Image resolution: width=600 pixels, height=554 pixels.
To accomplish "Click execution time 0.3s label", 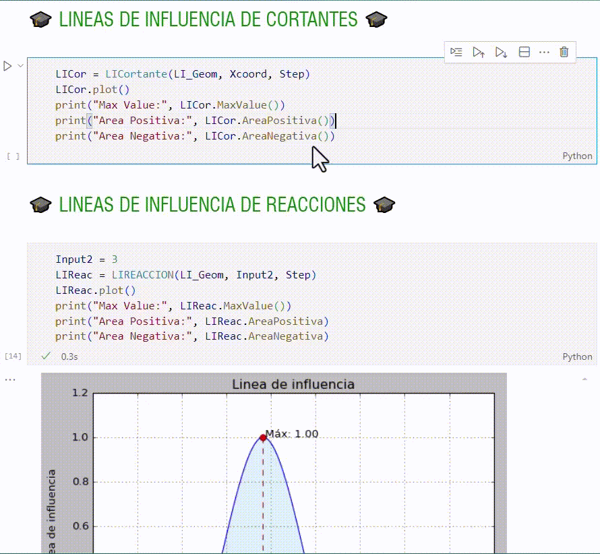I will (x=69, y=357).
